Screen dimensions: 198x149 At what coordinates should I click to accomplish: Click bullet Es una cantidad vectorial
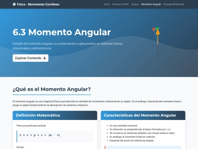tap(123, 126)
